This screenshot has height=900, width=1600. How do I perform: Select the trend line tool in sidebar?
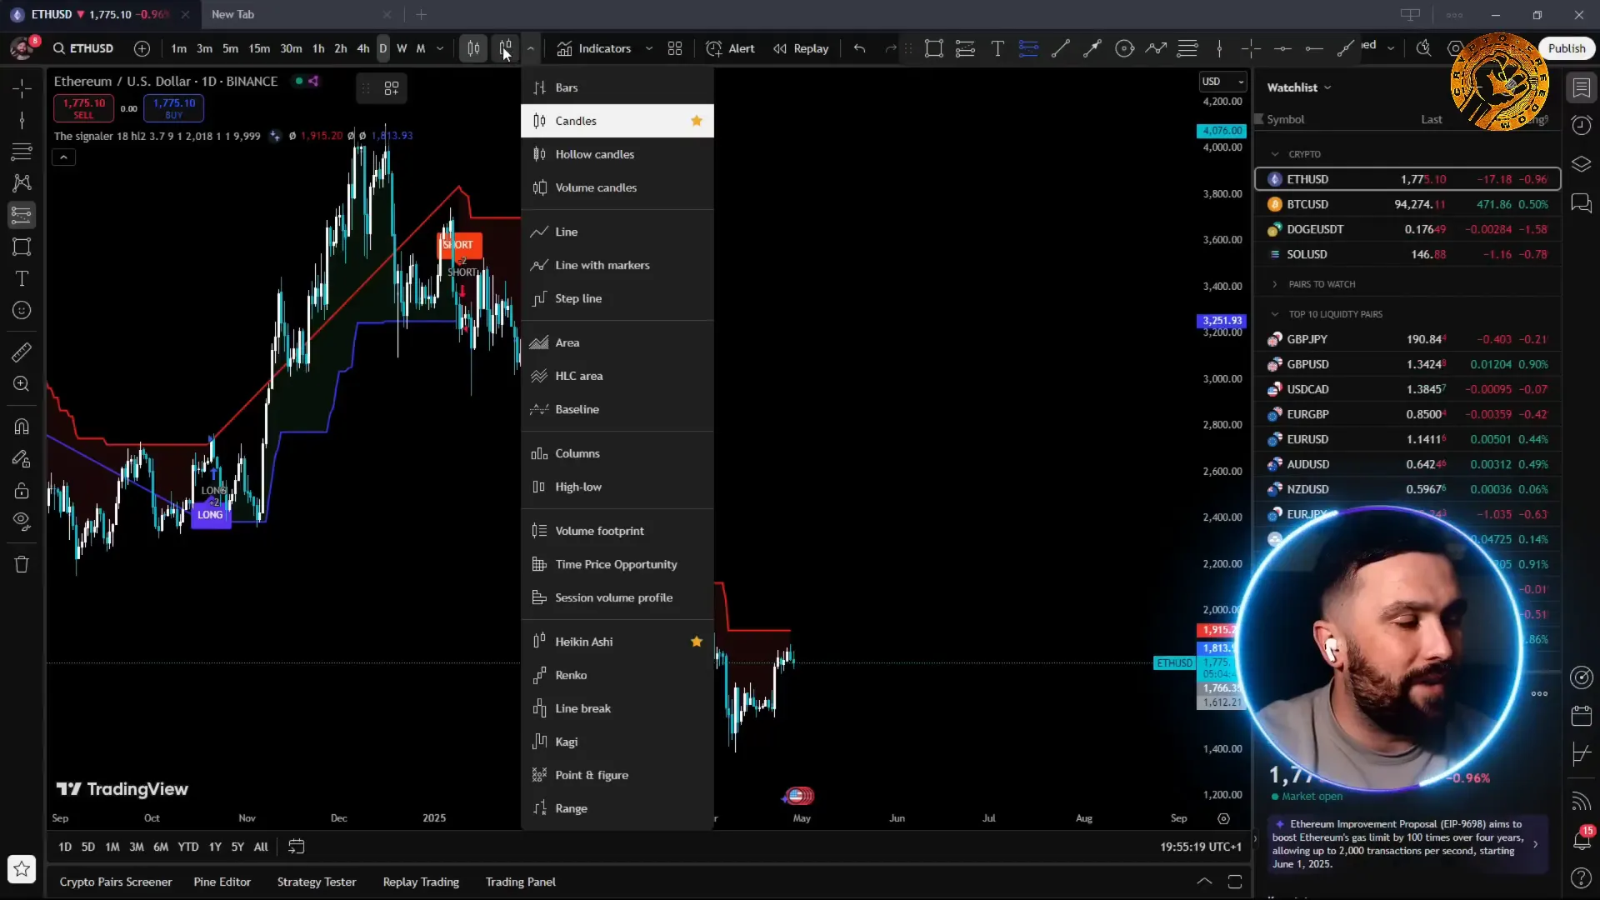(x=22, y=120)
